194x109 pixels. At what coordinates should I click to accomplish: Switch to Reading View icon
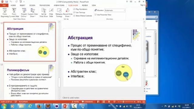tap(109, 102)
